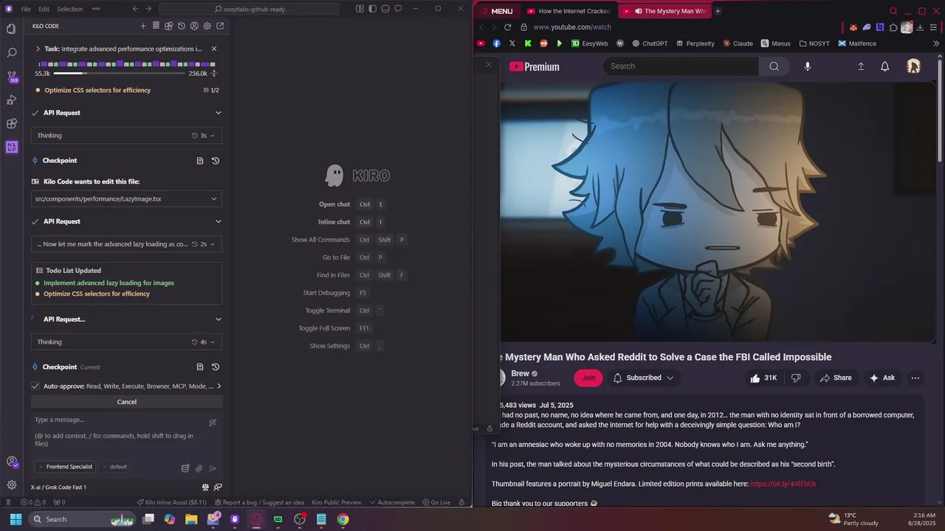This screenshot has height=531, width=945.
Task: Open the Explorer view in the Kiro activity bar
Action: click(x=11, y=29)
